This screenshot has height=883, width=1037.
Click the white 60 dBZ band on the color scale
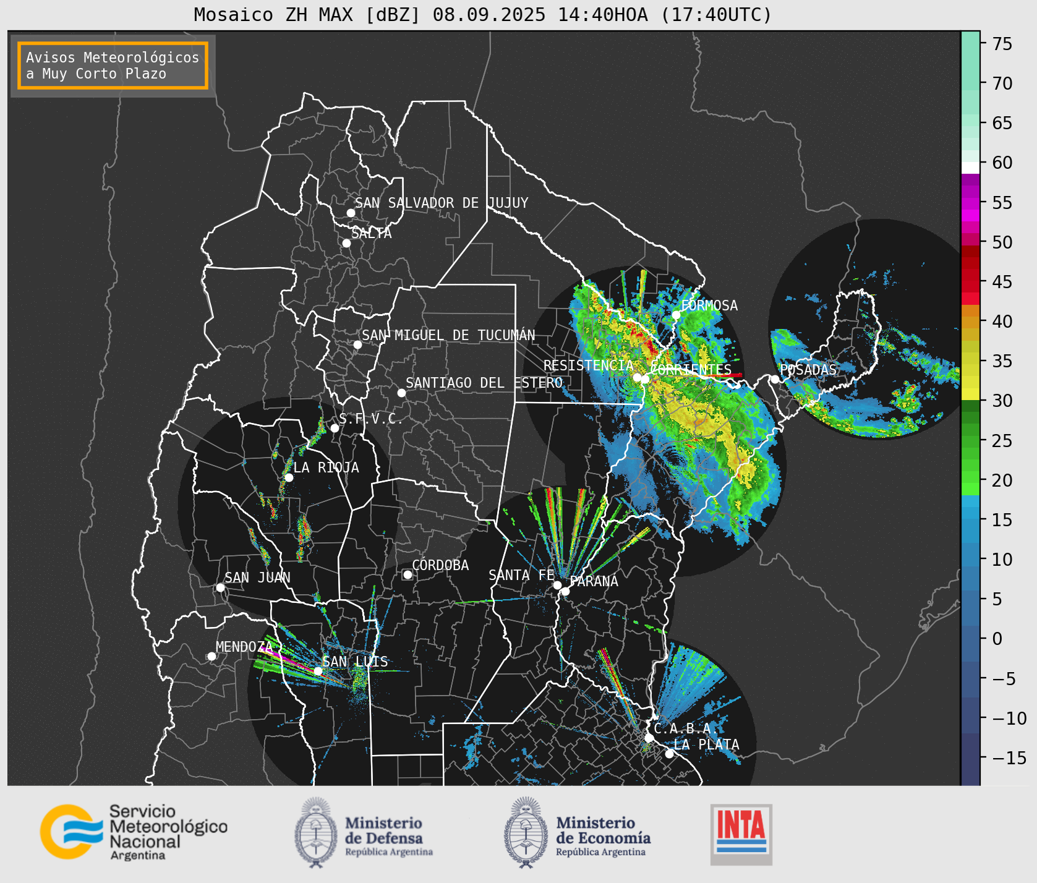click(x=970, y=168)
